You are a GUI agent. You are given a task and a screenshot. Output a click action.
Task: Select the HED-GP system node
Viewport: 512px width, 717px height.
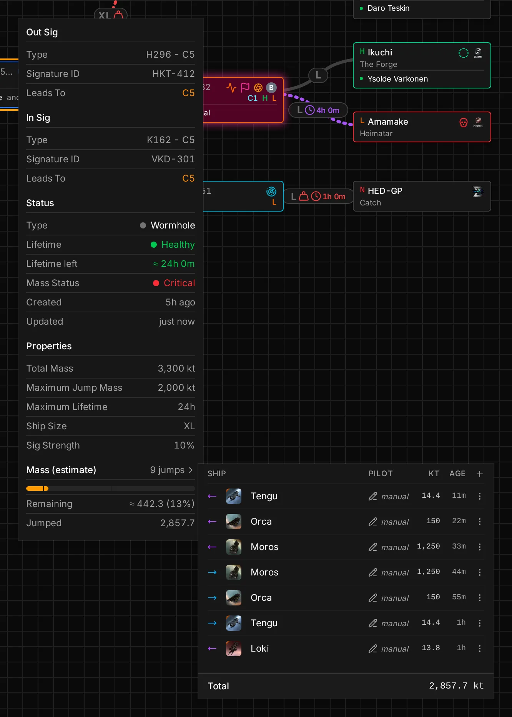(422, 196)
